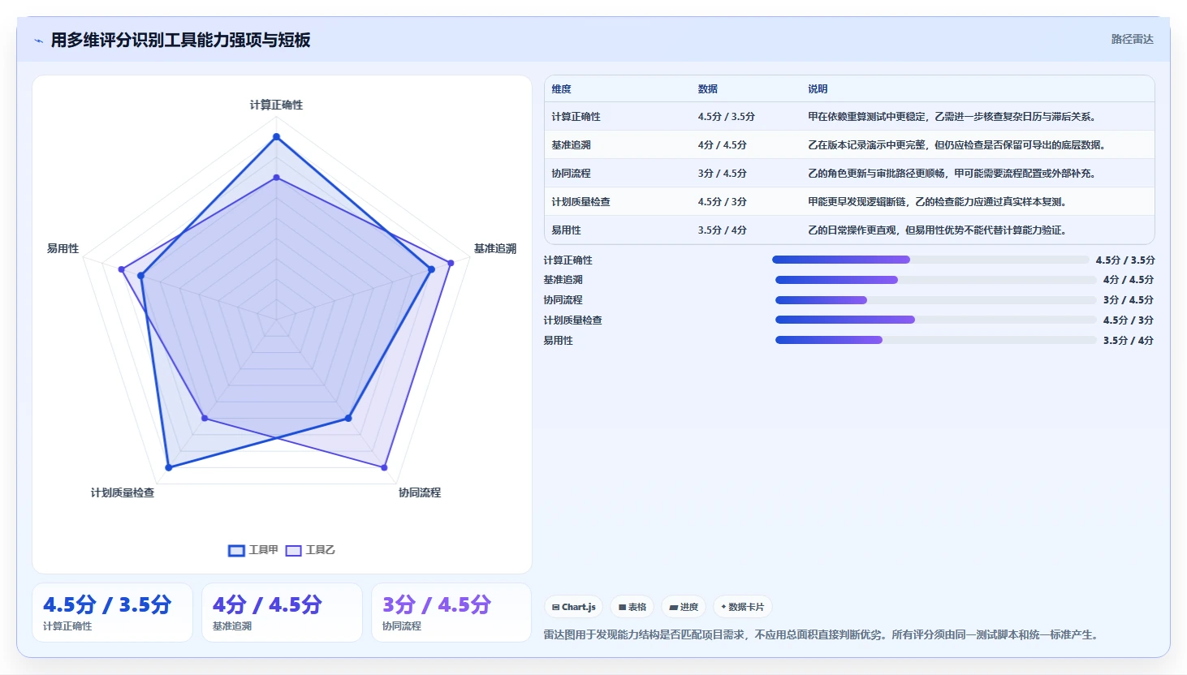The height and width of the screenshot is (675, 1187).
Task: Click the Chart.js chip
Action: click(573, 607)
